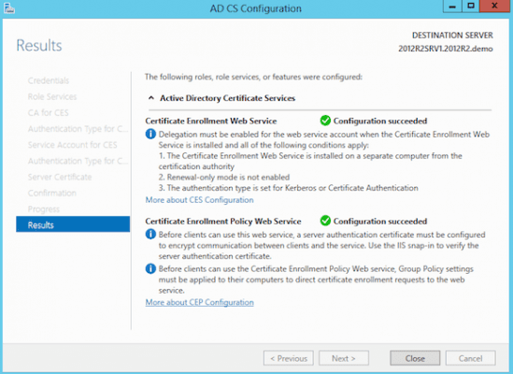Minimize the AD CS Configuration window
The height and width of the screenshot is (374, 513).
(x=452, y=7)
